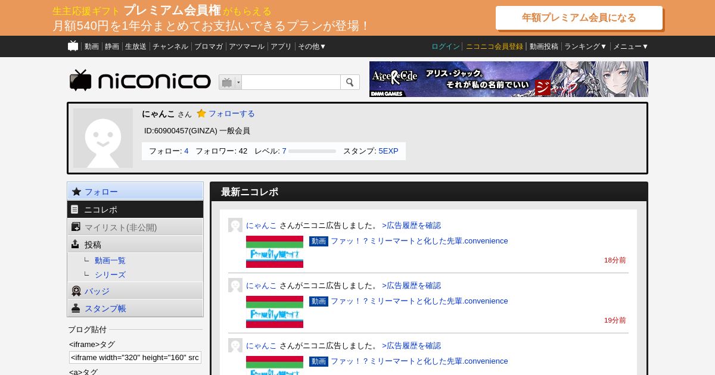Viewport: 715px width, 375px height.
Task: Open 静画 in the top navigation
Action: tap(112, 46)
